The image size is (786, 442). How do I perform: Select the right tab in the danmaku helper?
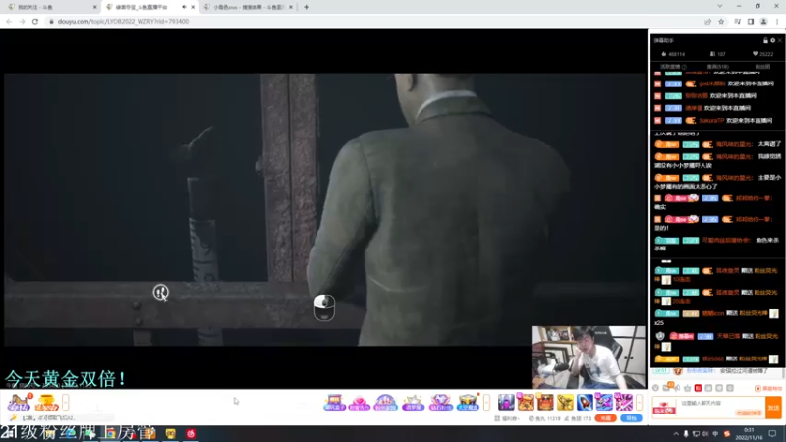coord(762,66)
